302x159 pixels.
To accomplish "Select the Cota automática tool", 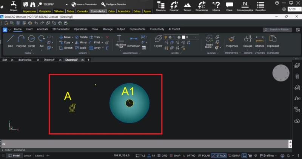I will coord(245,6).
